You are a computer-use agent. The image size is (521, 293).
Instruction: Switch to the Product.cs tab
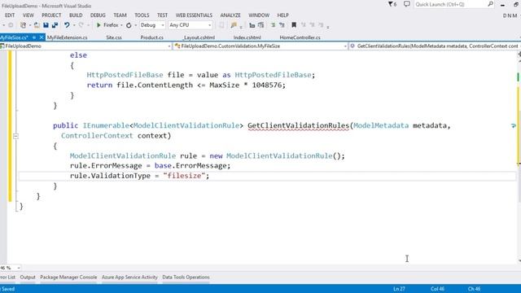tap(152, 37)
